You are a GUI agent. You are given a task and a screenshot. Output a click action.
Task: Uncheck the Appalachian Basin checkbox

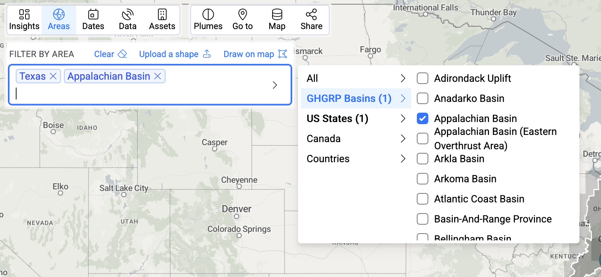423,118
